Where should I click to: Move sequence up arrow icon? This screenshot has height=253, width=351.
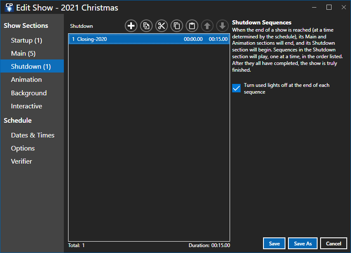coord(207,26)
